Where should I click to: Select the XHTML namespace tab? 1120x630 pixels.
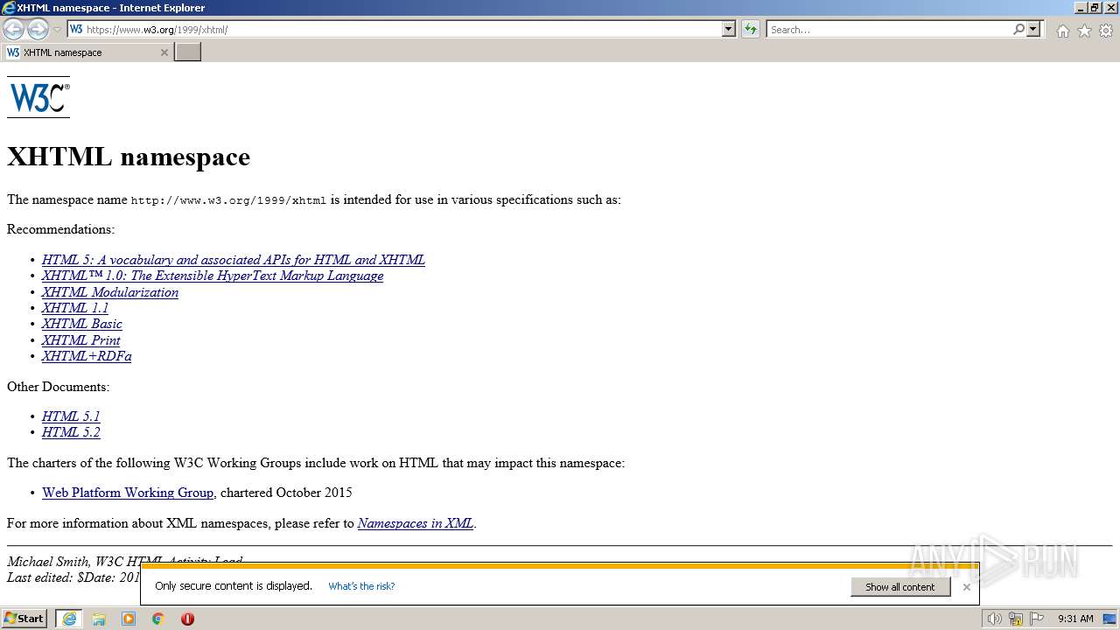pos(87,52)
